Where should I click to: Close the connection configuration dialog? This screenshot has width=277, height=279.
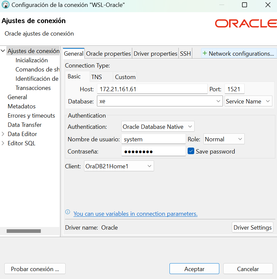pyautogui.click(x=268, y=5)
